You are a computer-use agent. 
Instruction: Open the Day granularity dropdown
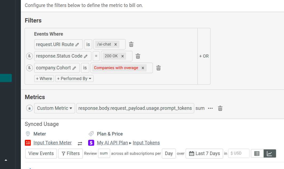[169, 153]
